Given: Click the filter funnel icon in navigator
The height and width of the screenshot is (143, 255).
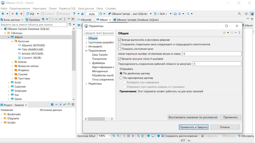Looking at the screenshot, I should pyautogui.click(x=70, y=24).
